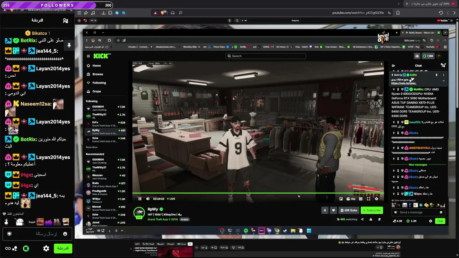Open chat users icon beside Chat title
The width and height of the screenshot is (459, 258).
443,65
